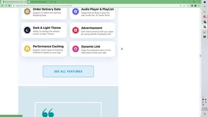Click the Performance Caching heading
This screenshot has width=208, height=117.
[x=48, y=46]
